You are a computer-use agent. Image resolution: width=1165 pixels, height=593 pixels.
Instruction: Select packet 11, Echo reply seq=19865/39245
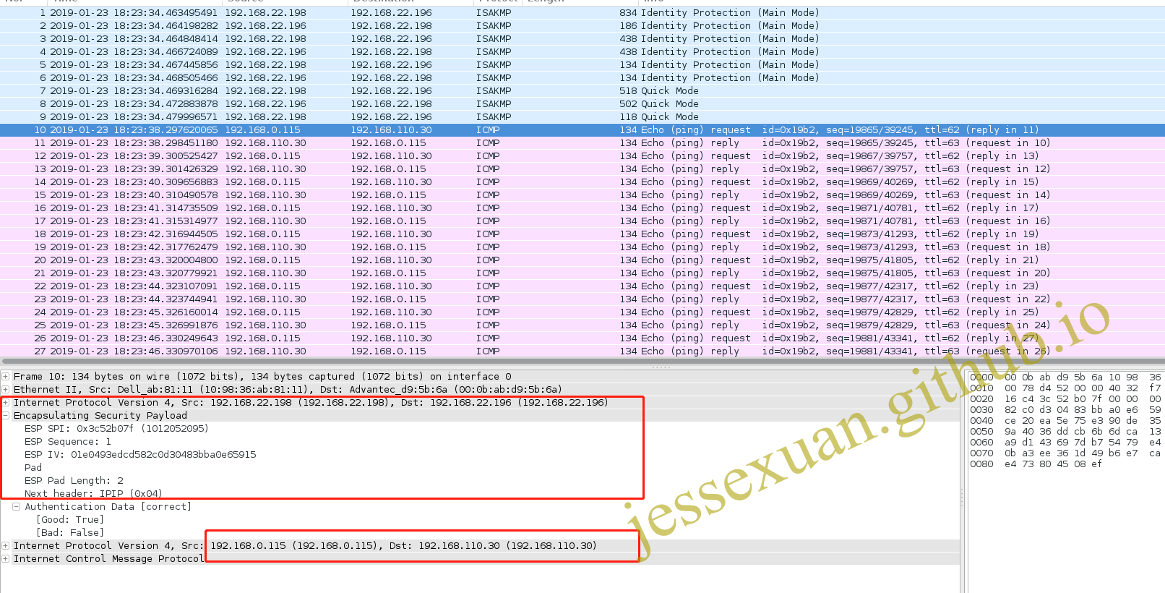tap(582, 142)
